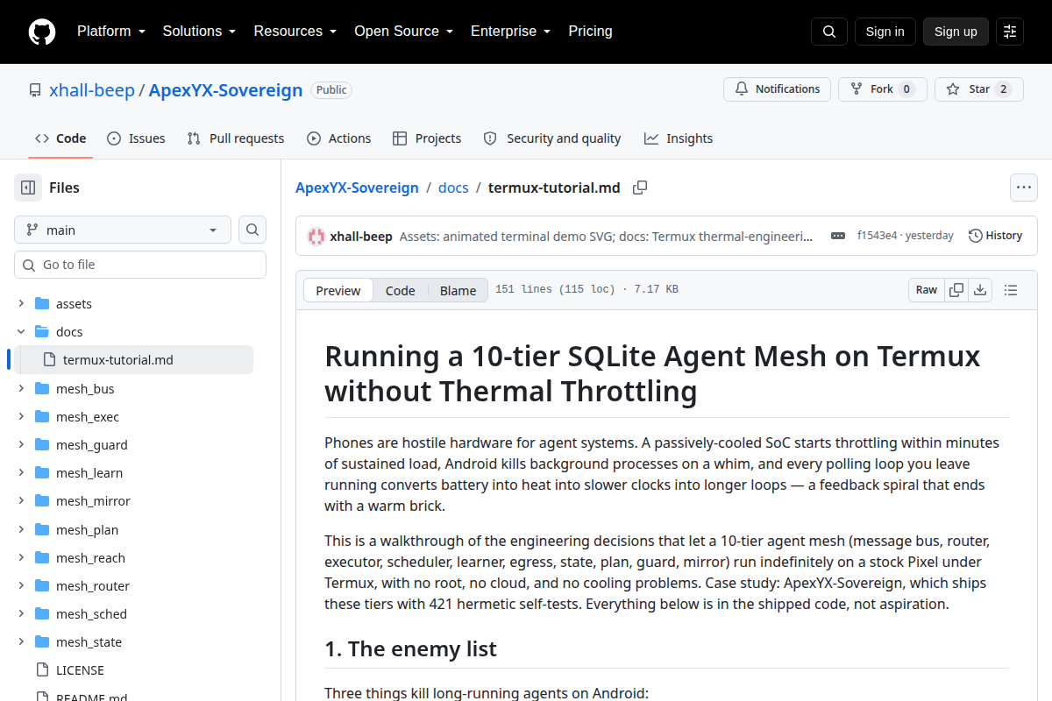The height and width of the screenshot is (701, 1052).
Task: Open the Open Source dropdown menu
Action: [x=404, y=32]
